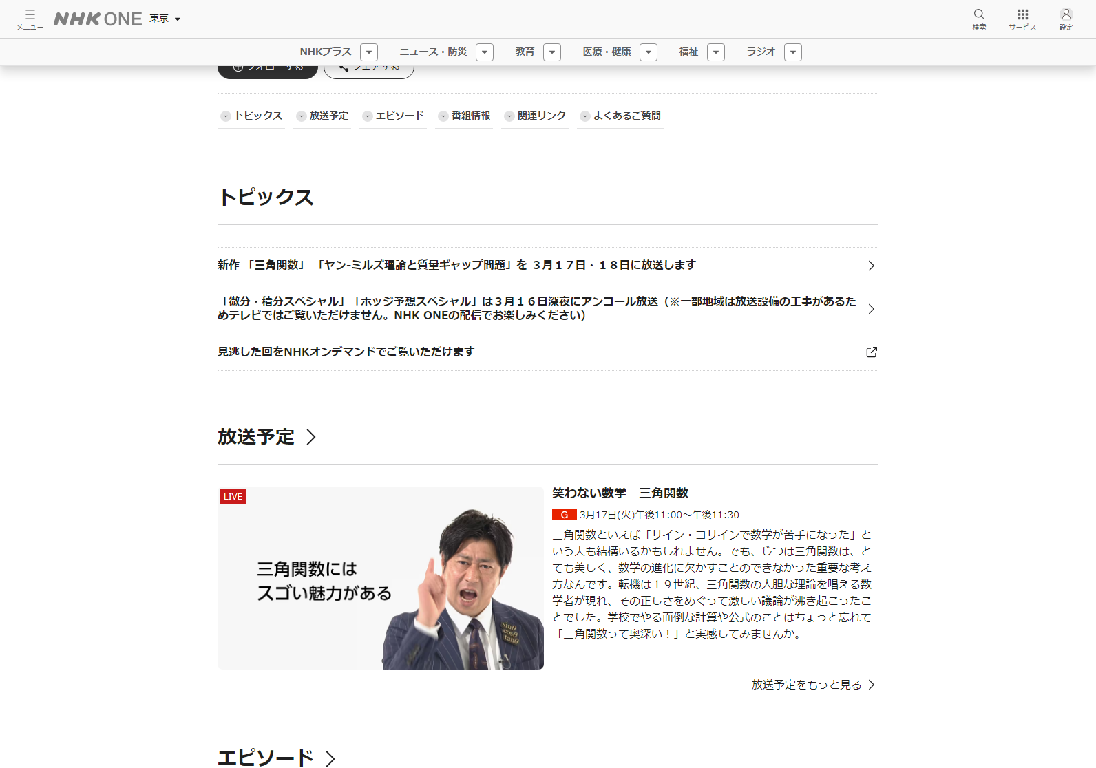Image resolution: width=1096 pixels, height=768 pixels.
Task: Expand the ラジオ dropdown arrow
Action: [x=793, y=52]
